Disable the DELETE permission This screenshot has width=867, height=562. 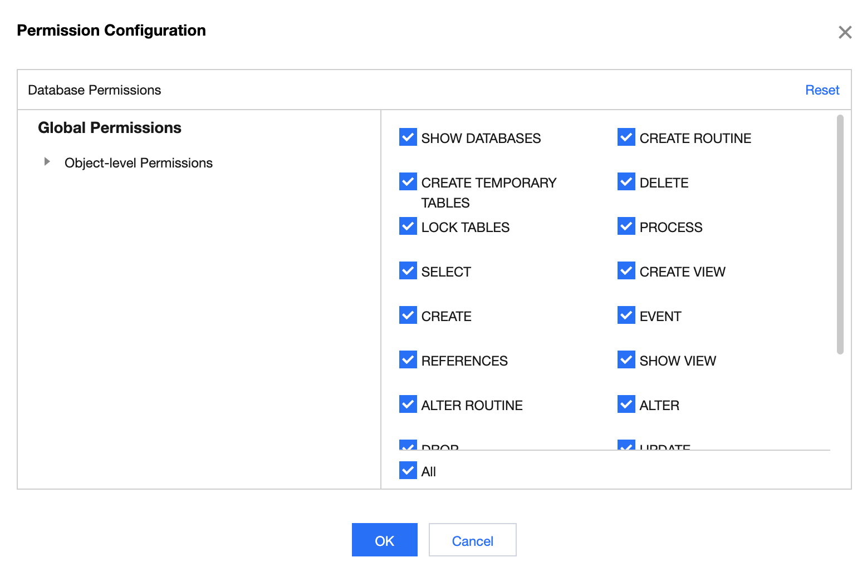point(626,181)
